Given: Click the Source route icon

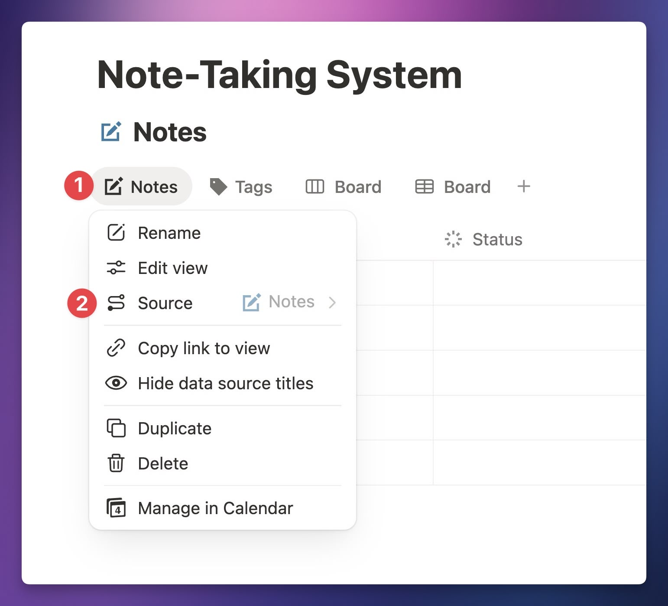Looking at the screenshot, I should coord(116,303).
